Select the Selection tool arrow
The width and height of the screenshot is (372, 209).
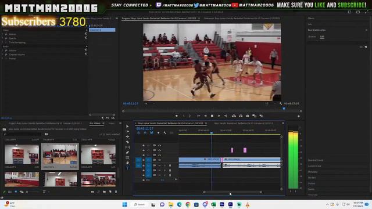click(x=127, y=127)
